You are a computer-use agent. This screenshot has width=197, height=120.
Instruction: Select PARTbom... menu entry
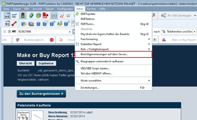click(113, 24)
